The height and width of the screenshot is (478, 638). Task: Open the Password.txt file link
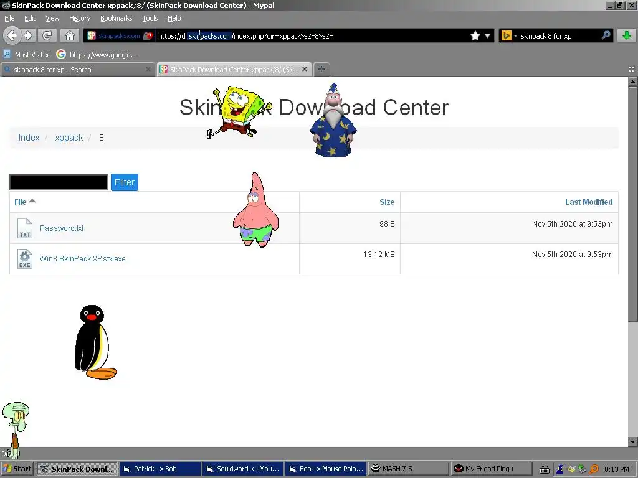pos(62,228)
